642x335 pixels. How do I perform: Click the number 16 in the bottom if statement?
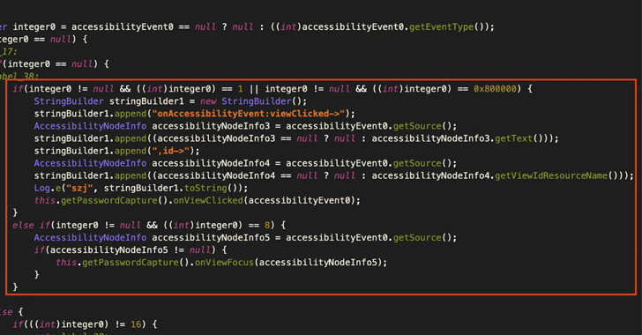click(x=136, y=324)
